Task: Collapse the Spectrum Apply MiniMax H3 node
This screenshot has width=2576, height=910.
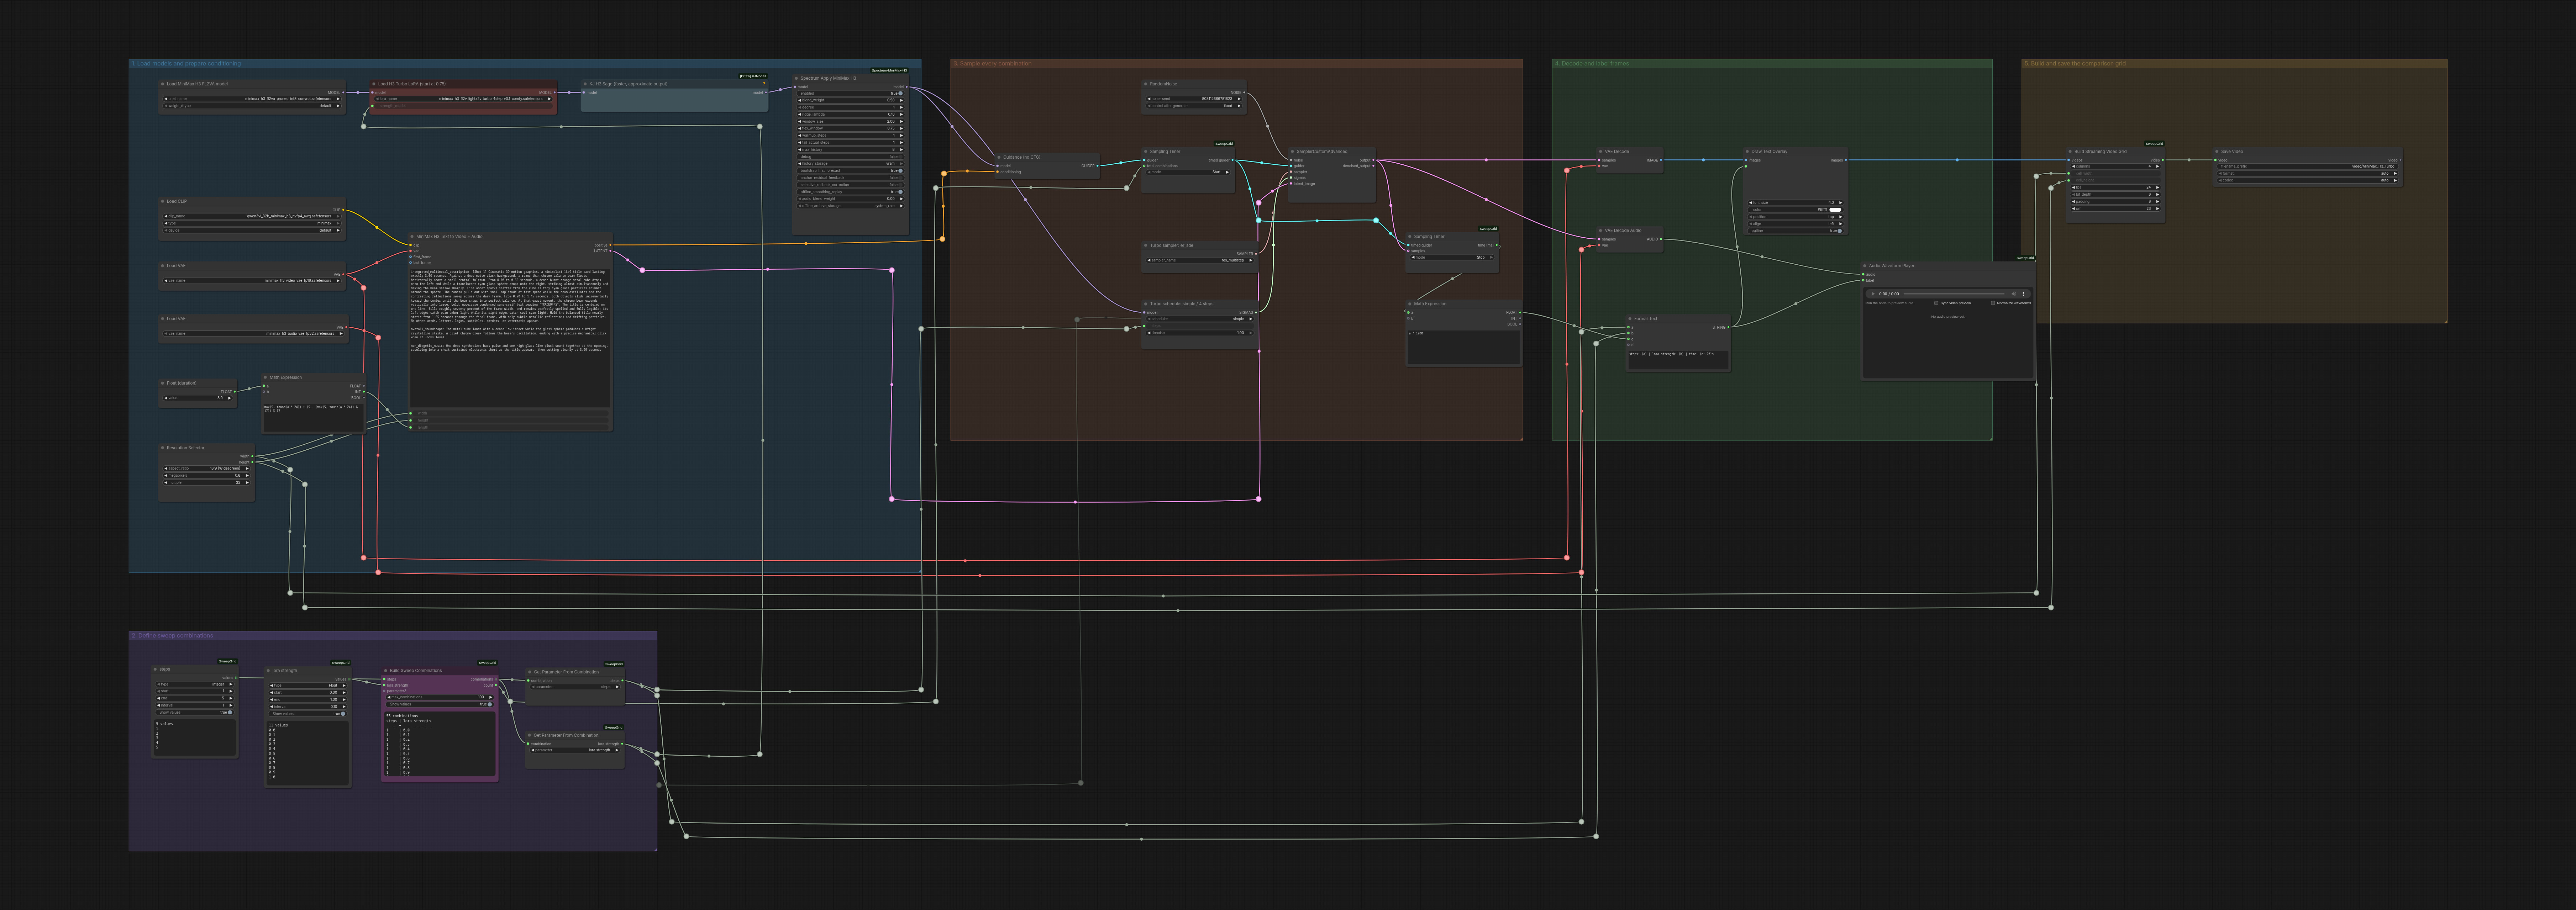Action: point(797,78)
